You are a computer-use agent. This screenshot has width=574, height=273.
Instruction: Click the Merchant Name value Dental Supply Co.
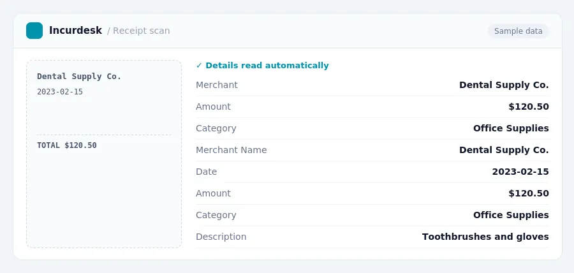[504, 150]
